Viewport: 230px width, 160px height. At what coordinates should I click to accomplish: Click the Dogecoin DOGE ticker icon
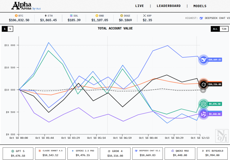coord(122,16)
